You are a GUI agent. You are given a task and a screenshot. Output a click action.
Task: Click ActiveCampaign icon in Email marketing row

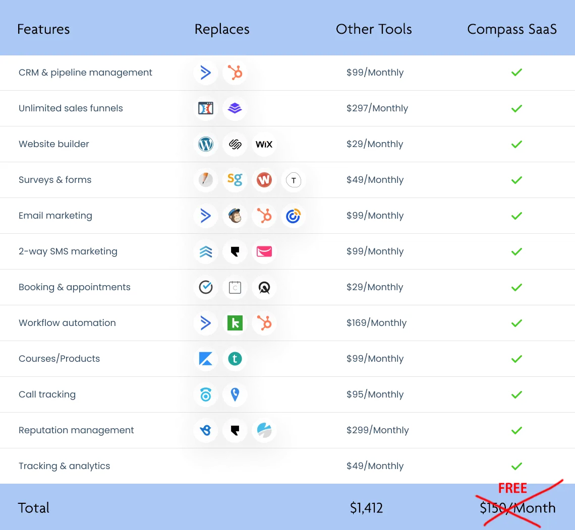pyautogui.click(x=206, y=216)
